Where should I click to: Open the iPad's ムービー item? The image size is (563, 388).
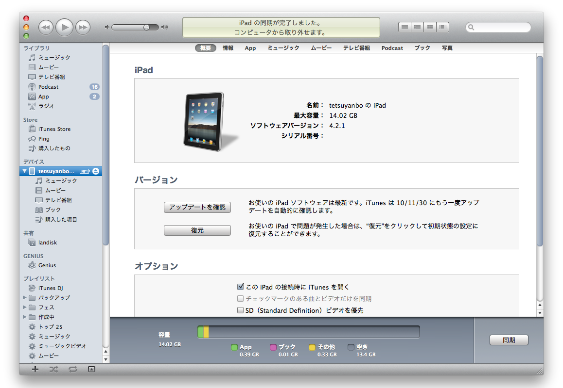(x=61, y=190)
